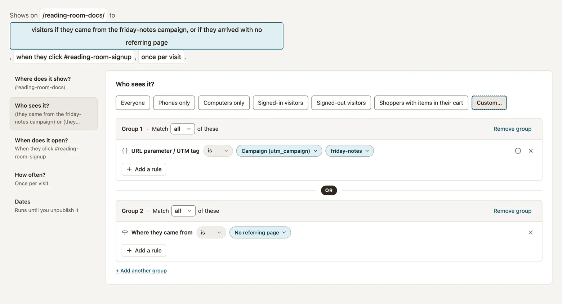Open the friday-notes value dropdown
The height and width of the screenshot is (304, 562).
point(349,151)
